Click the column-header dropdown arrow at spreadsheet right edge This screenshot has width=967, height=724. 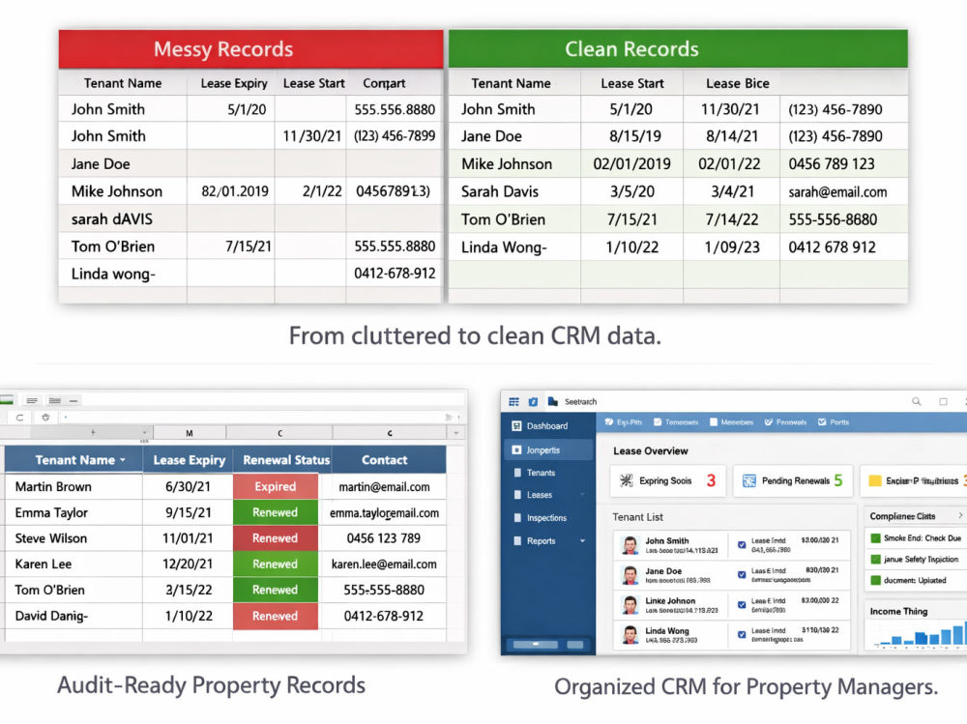point(455,433)
